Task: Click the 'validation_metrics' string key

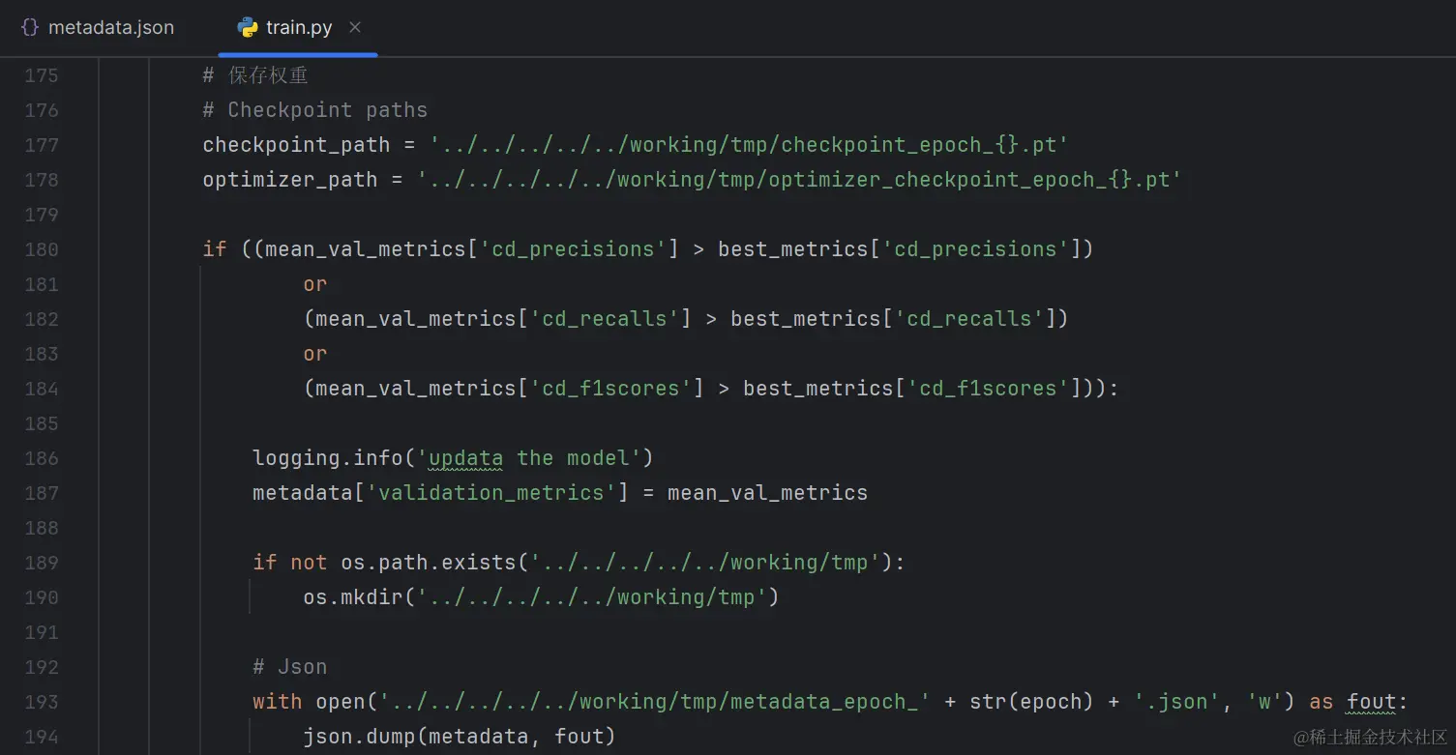Action: [x=491, y=493]
